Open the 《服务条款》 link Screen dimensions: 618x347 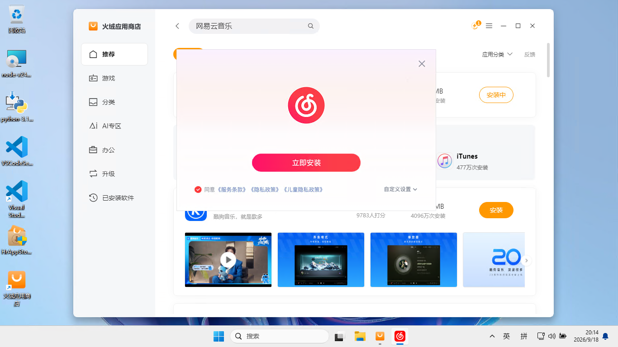pos(232,189)
